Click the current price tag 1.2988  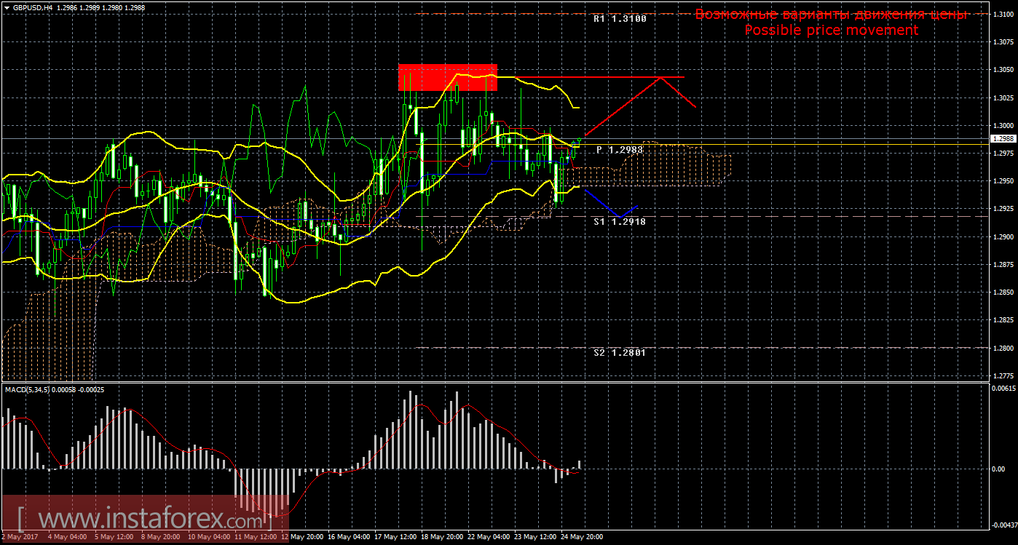tap(1003, 138)
